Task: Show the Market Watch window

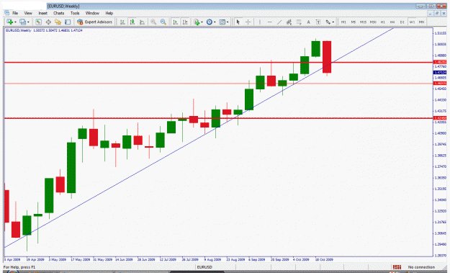Action: [38, 22]
